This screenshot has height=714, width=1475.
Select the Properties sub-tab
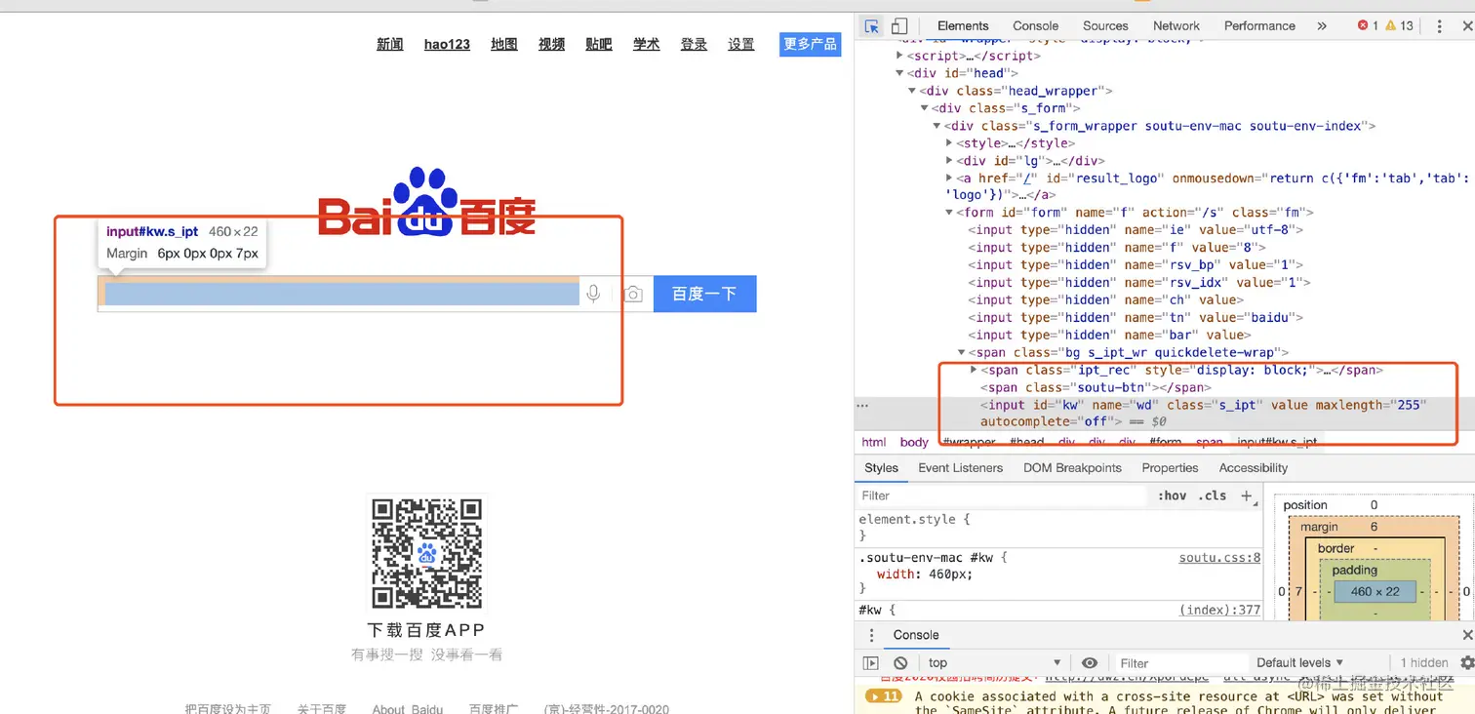pos(1170,468)
